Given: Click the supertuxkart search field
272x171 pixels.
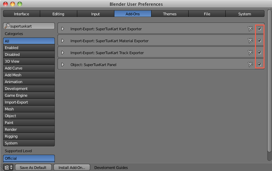Looking at the screenshot, I should point(29,26).
